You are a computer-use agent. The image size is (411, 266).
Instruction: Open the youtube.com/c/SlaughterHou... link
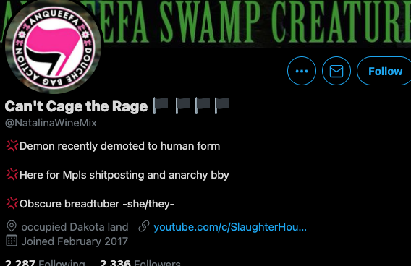pyautogui.click(x=230, y=227)
